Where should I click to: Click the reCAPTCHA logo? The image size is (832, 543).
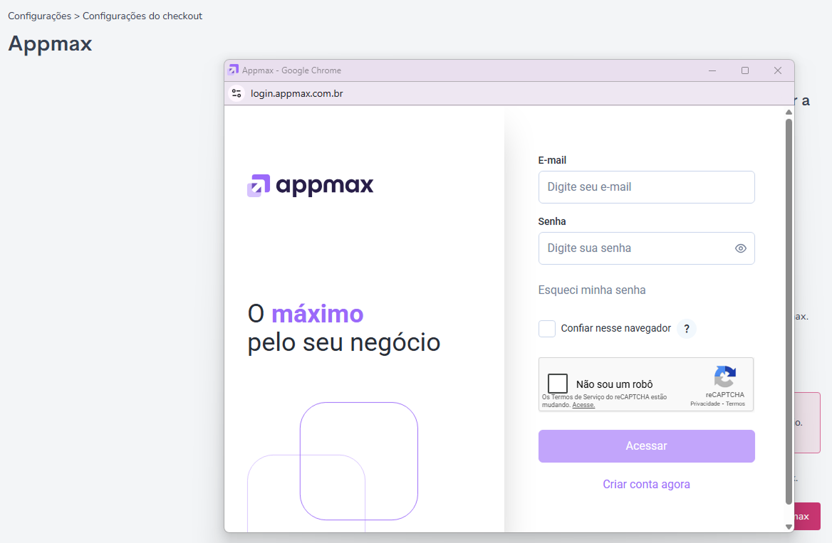725,376
